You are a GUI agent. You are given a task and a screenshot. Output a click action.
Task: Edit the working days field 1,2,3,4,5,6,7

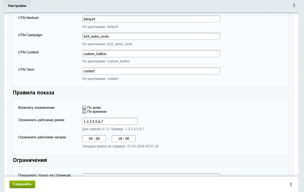110,121
